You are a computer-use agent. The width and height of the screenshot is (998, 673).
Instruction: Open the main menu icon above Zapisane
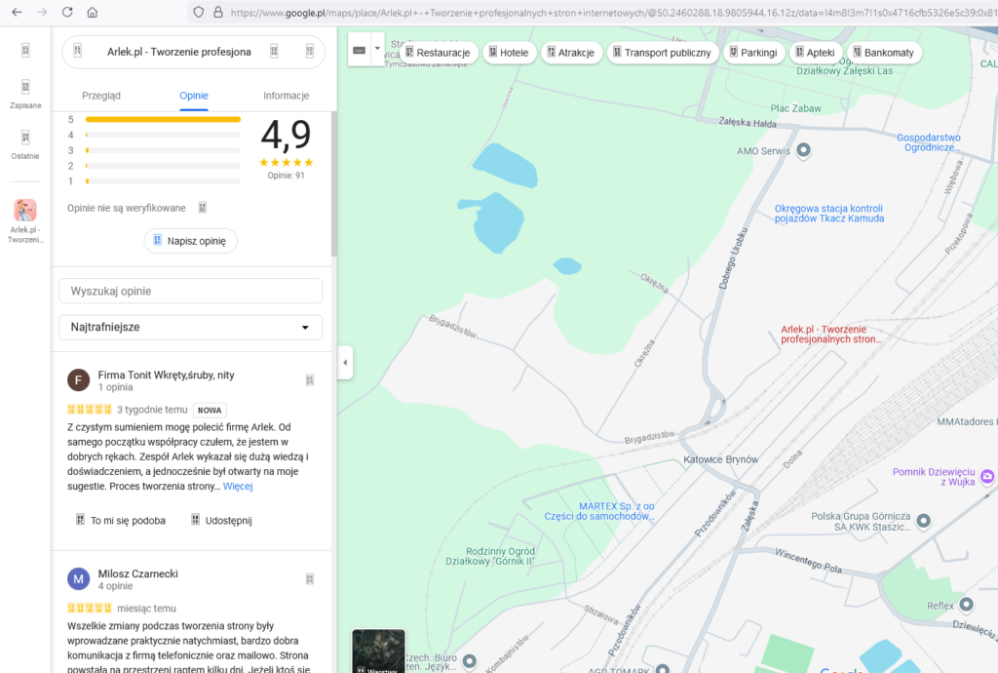click(x=25, y=51)
